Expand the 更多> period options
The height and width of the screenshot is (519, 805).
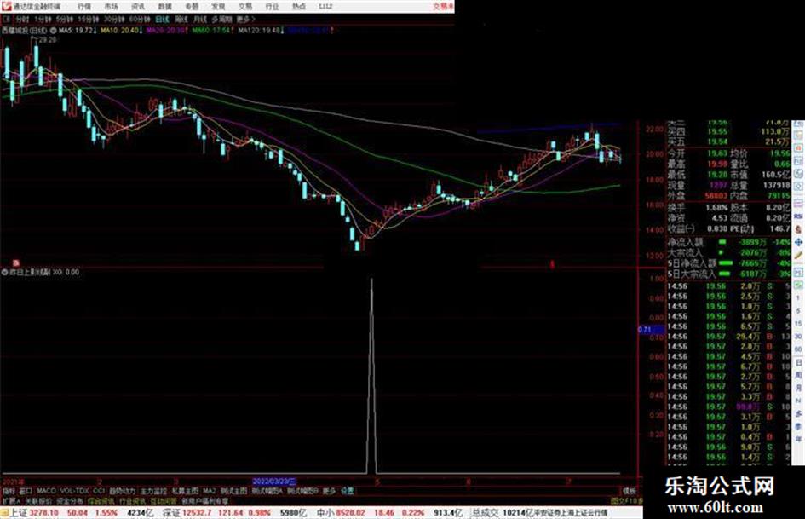point(246,19)
